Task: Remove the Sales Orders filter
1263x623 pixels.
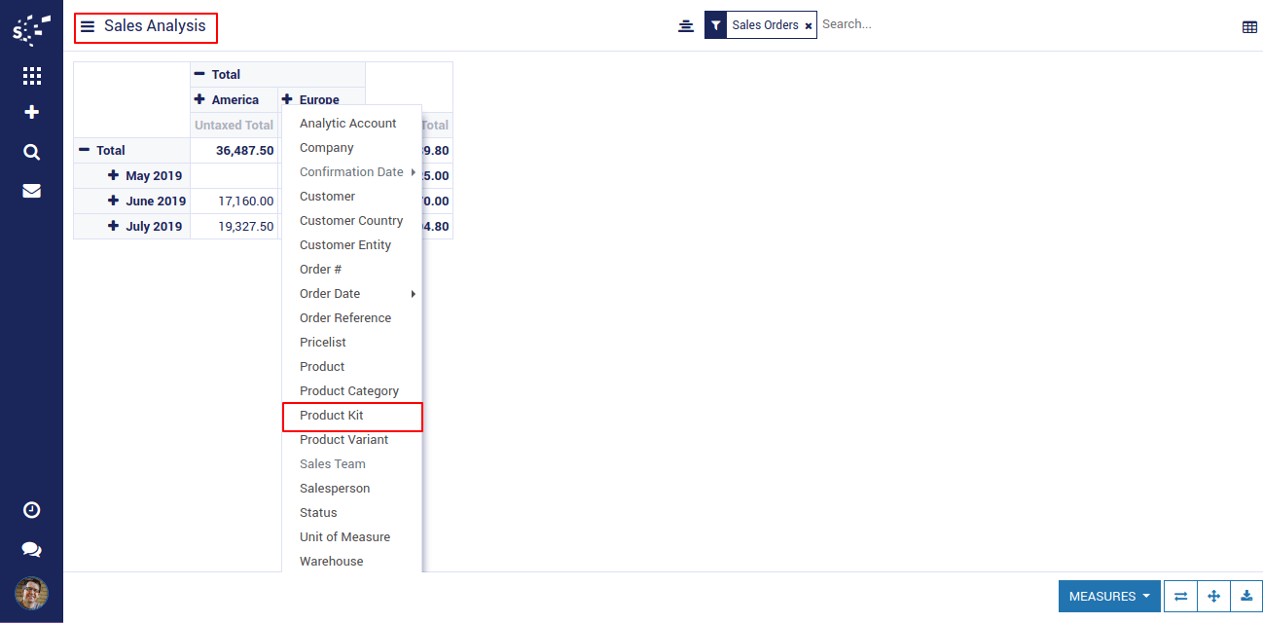Action: pyautogui.click(x=808, y=26)
